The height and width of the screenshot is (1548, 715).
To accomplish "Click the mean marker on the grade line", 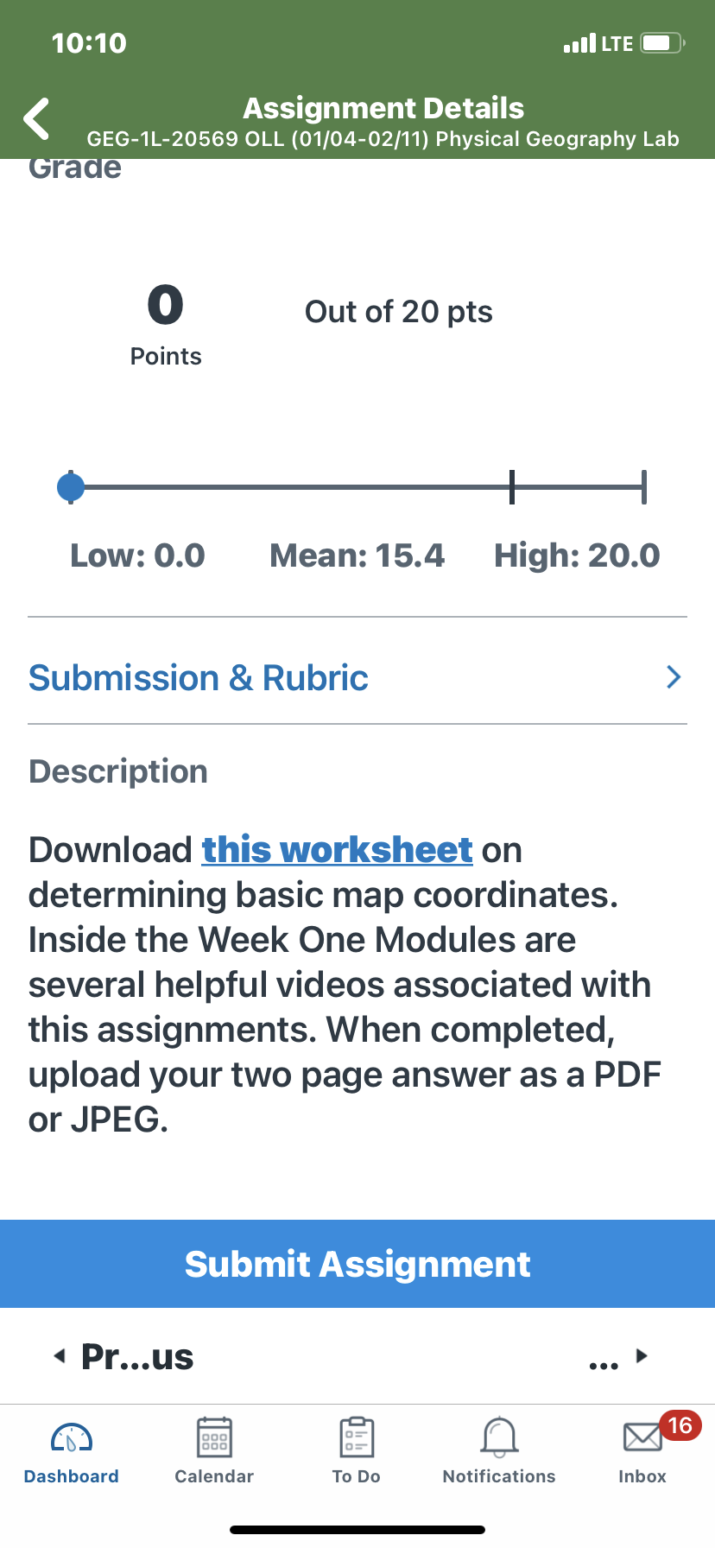I will (x=512, y=487).
